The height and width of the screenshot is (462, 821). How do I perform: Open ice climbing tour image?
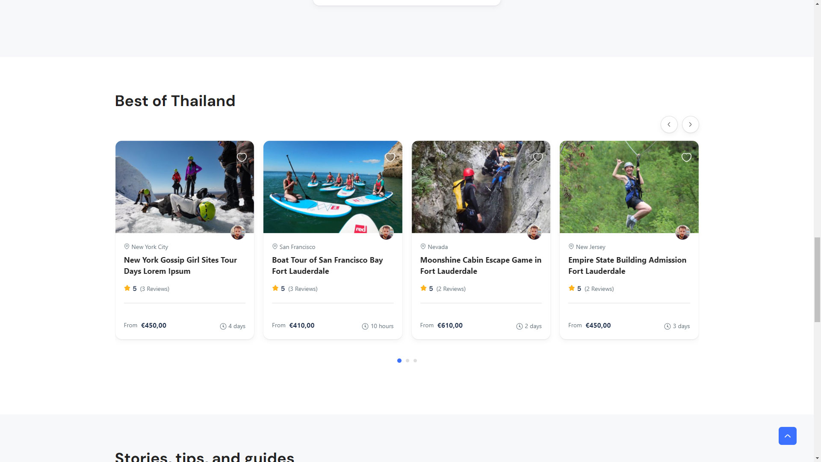point(180,188)
